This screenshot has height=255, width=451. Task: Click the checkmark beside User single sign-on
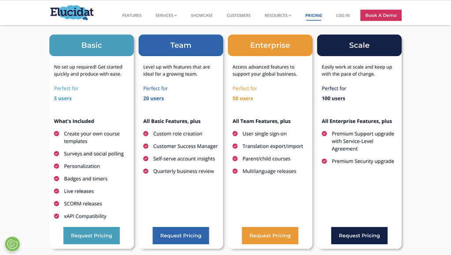point(235,134)
